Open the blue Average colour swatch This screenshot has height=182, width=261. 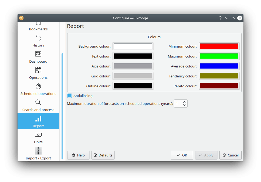(219, 66)
